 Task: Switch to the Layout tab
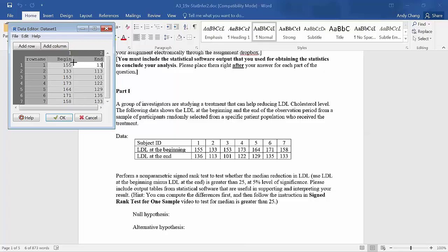click(x=86, y=15)
